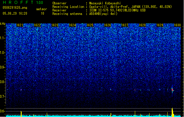Click the meteor count label

(42, 9)
